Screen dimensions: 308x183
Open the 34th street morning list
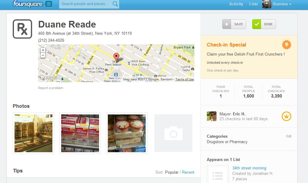click(x=249, y=168)
